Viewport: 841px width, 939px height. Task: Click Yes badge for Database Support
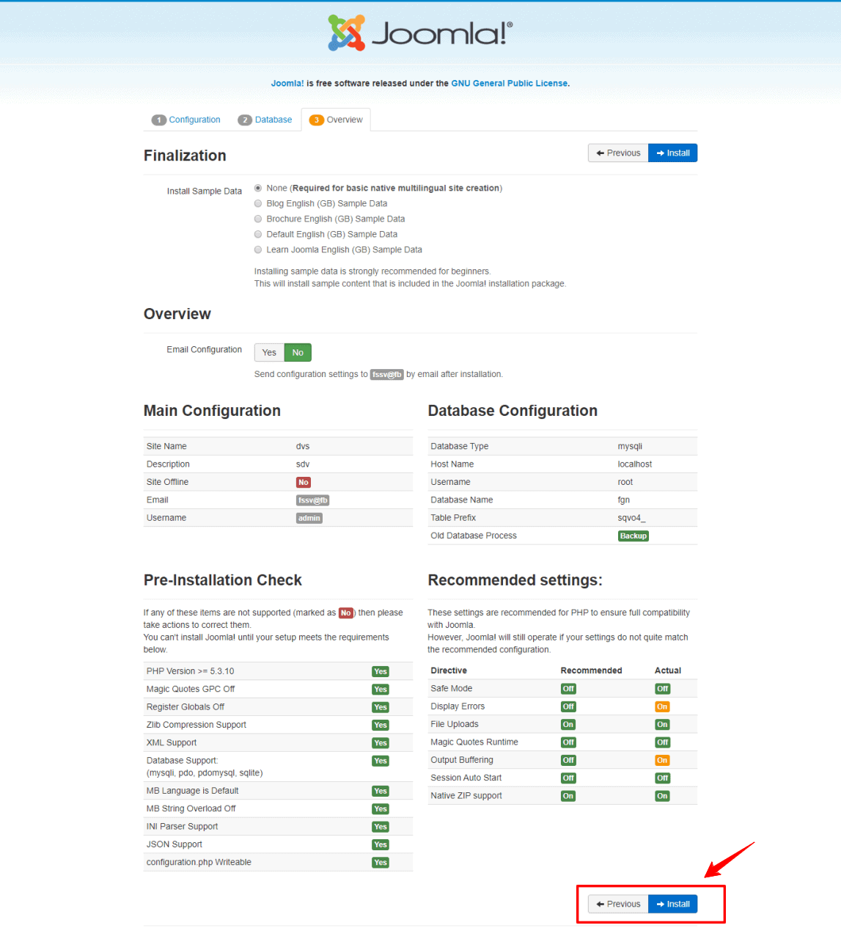[x=381, y=761]
